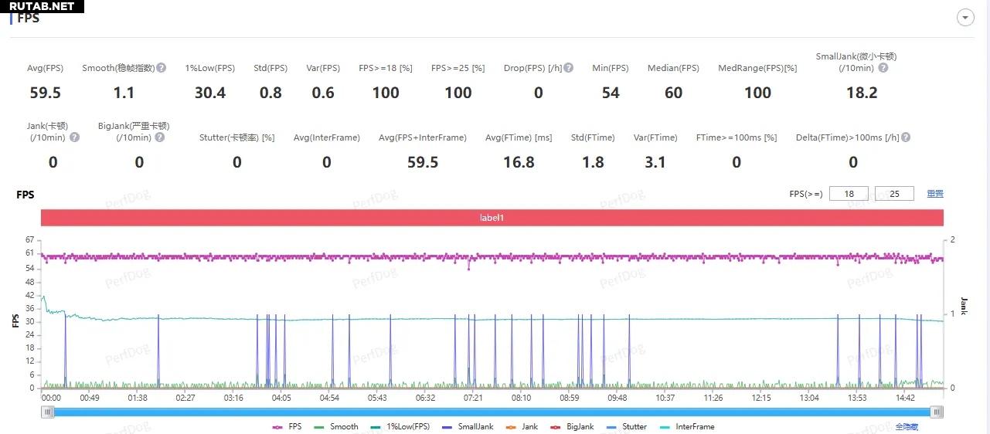Toggle Stutter legend item
The width and height of the screenshot is (990, 434).
coord(627,427)
